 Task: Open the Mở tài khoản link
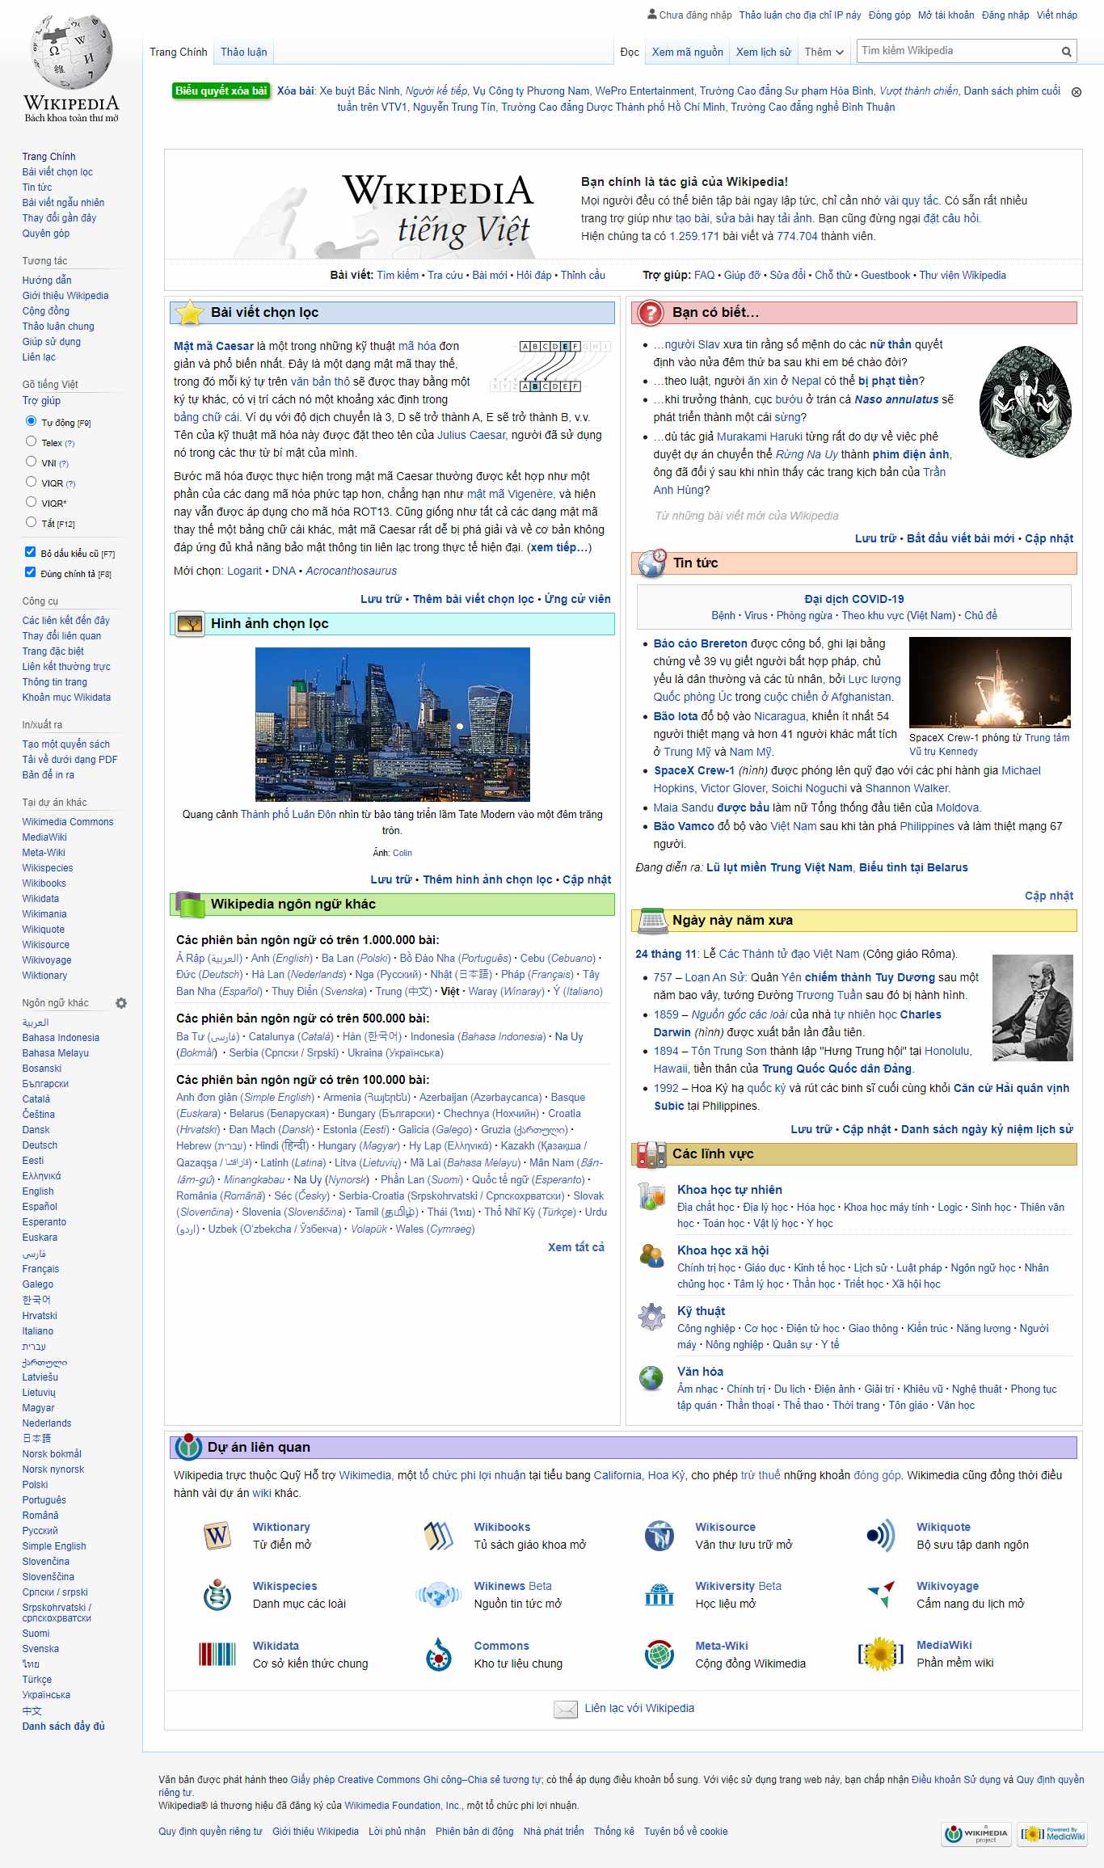tap(946, 15)
